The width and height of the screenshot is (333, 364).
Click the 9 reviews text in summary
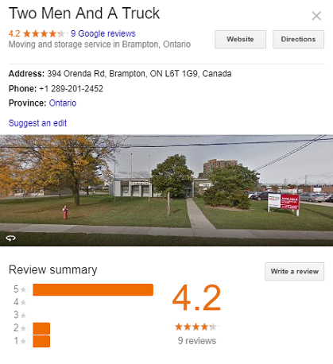pos(197,340)
